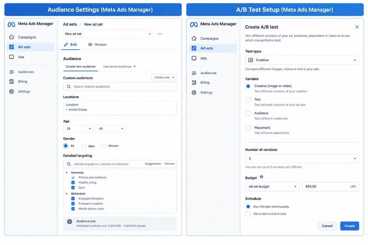Screen dimensions: 368x245
Task: Open the Number of versions dropdown
Action: click(302, 159)
